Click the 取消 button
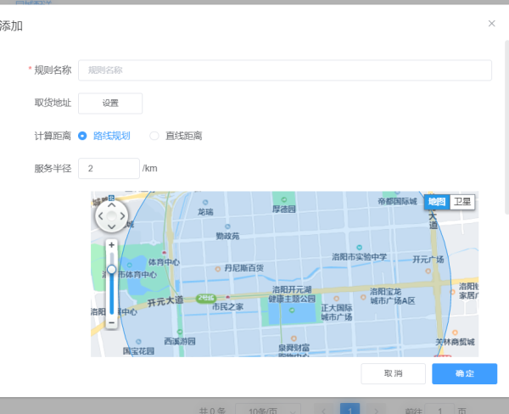The width and height of the screenshot is (509, 414). 393,373
